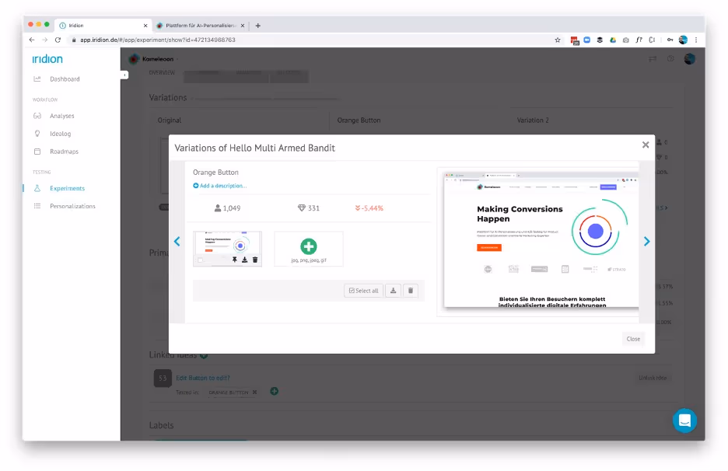
Task: Open a new browser tab
Action: click(x=257, y=26)
